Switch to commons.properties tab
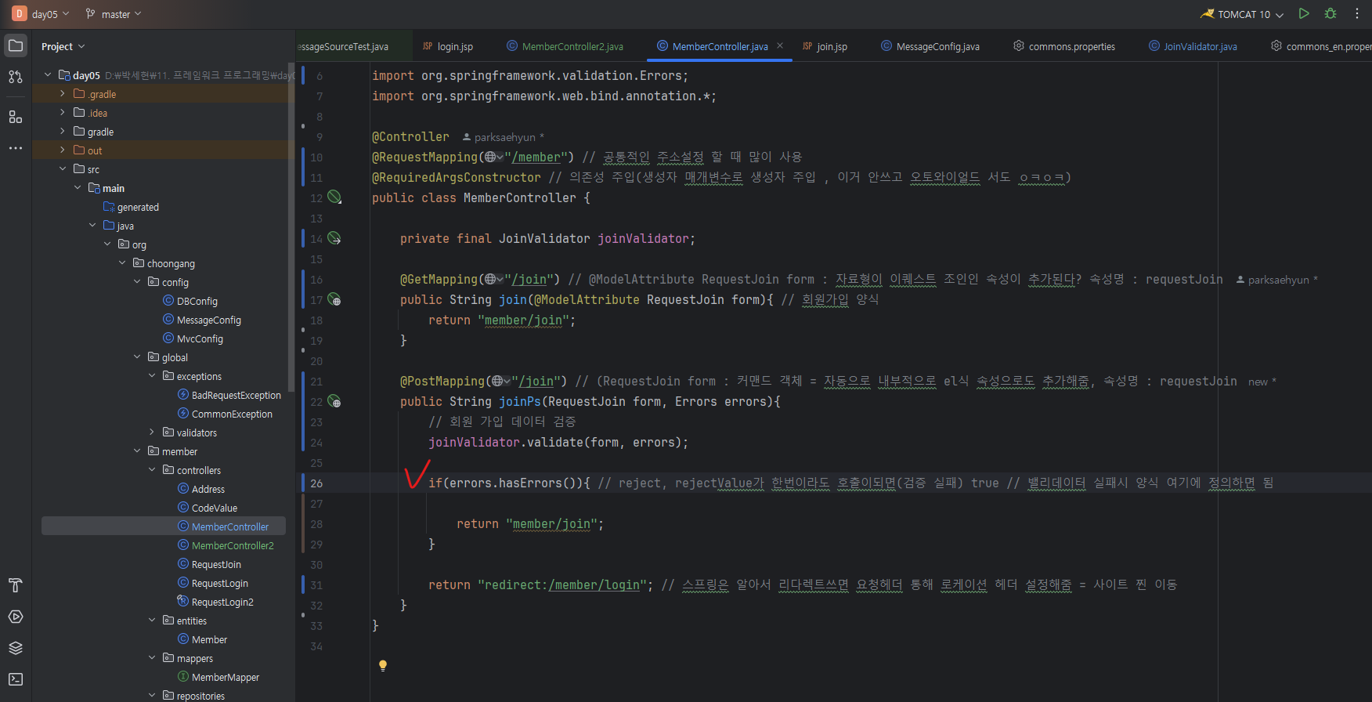The width and height of the screenshot is (1372, 702). click(x=1064, y=47)
